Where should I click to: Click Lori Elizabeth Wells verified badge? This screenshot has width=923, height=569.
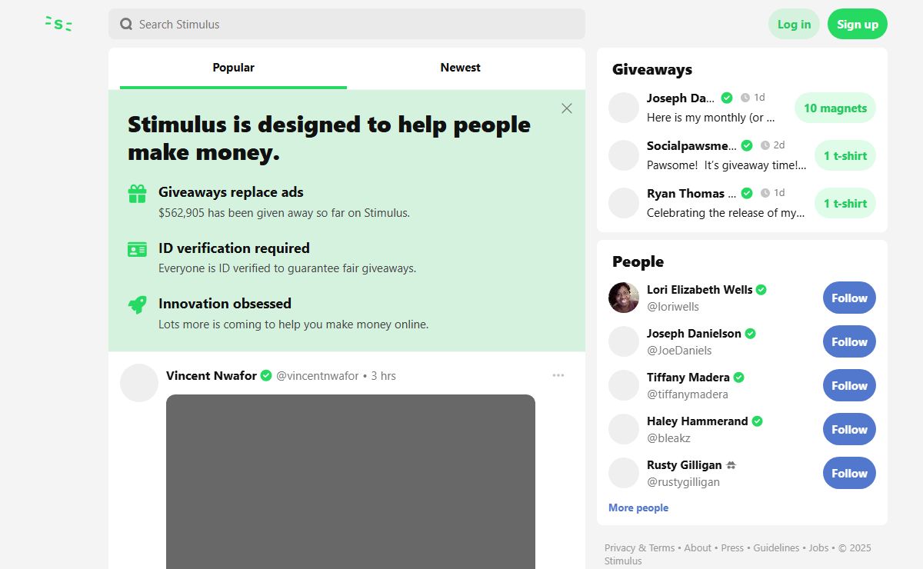pos(761,290)
